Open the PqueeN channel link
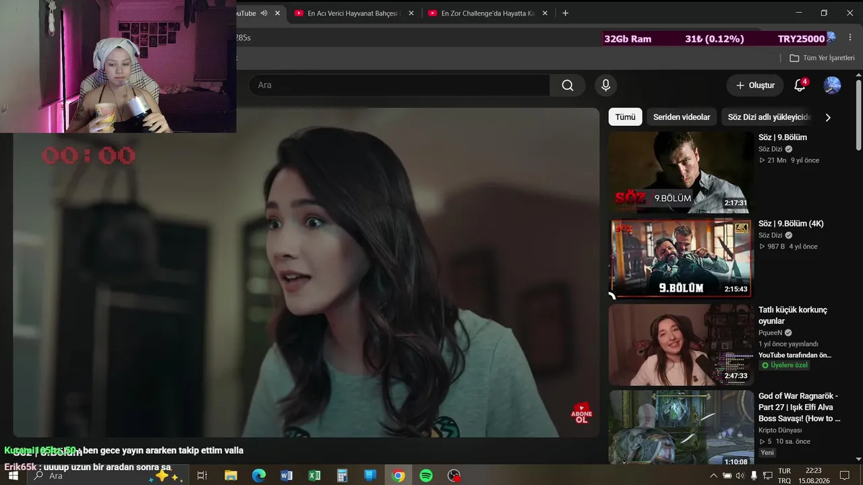Screen dimensions: 863x485 (771, 333)
